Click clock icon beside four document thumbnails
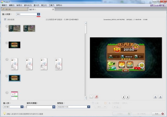This screenshot has width=167, height=117. pyautogui.click(x=7, y=59)
